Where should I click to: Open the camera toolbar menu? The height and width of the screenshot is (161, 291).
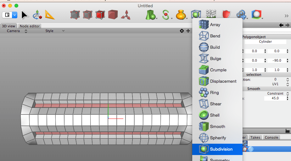point(241,15)
